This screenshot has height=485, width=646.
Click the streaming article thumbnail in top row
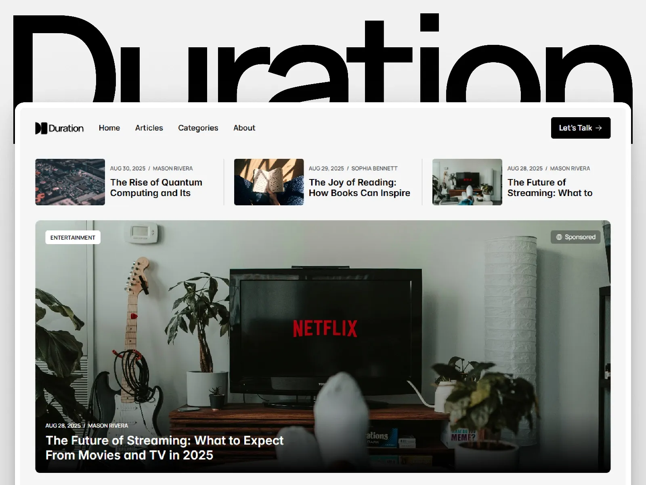pos(467,182)
